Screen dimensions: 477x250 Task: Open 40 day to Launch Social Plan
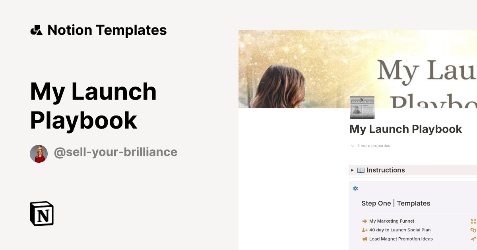point(400,230)
